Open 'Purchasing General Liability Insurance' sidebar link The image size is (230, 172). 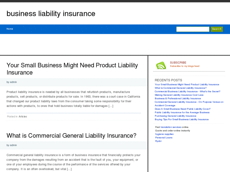coord(176,116)
